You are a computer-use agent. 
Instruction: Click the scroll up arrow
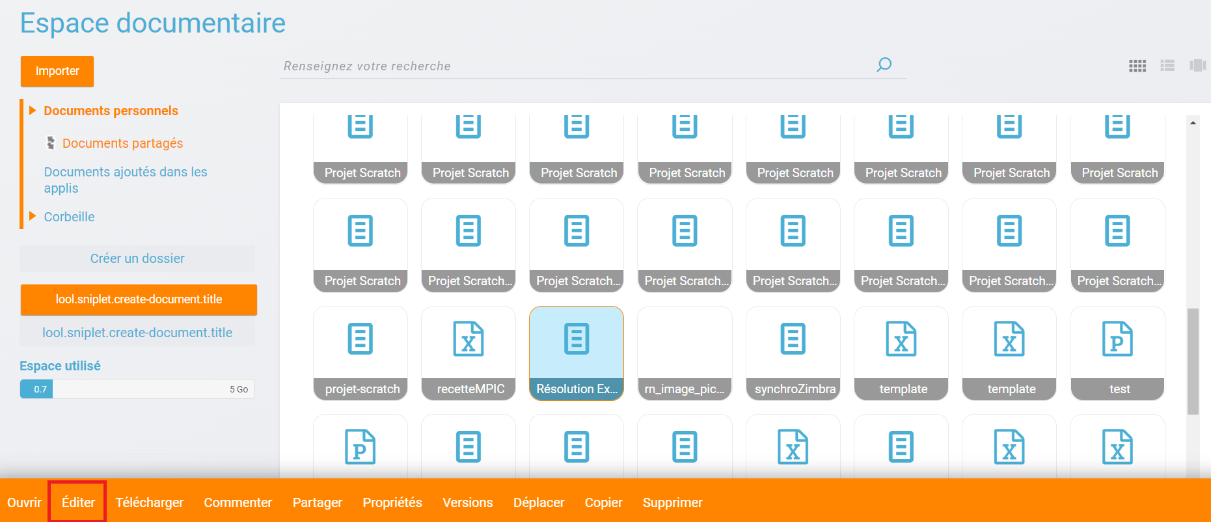[x=1193, y=122]
